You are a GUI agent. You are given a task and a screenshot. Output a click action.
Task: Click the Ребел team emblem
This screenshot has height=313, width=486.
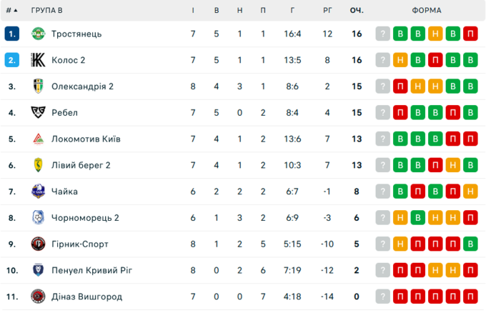[38, 112]
